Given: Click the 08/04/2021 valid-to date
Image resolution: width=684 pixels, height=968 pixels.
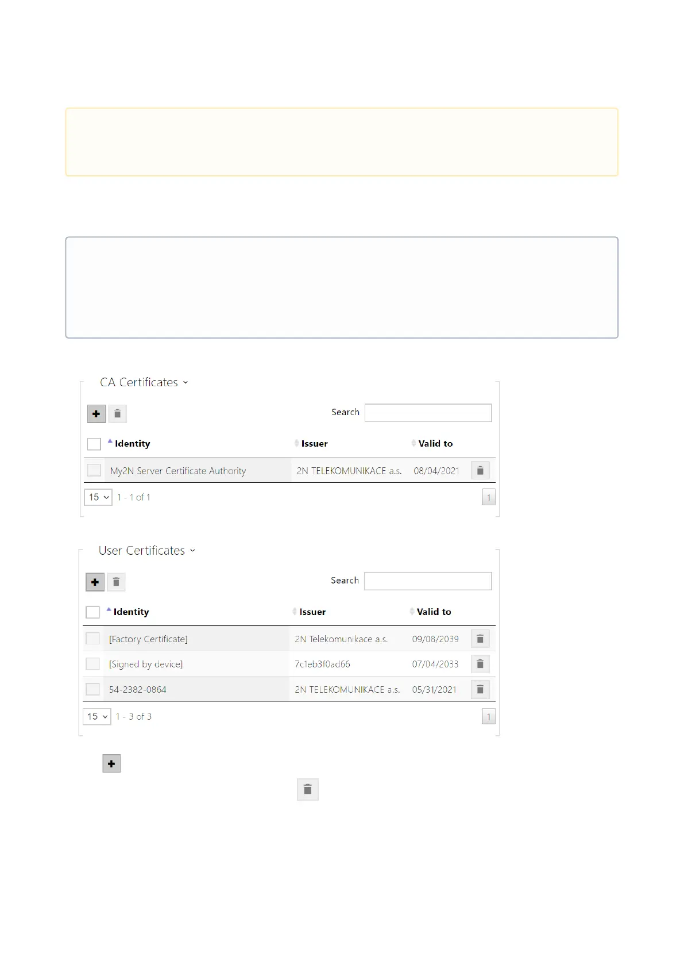Looking at the screenshot, I should 436,471.
